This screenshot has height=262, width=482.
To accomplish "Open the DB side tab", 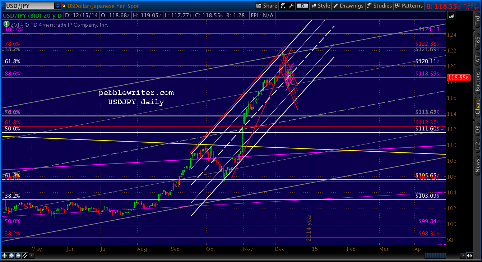I will coord(477,129).
